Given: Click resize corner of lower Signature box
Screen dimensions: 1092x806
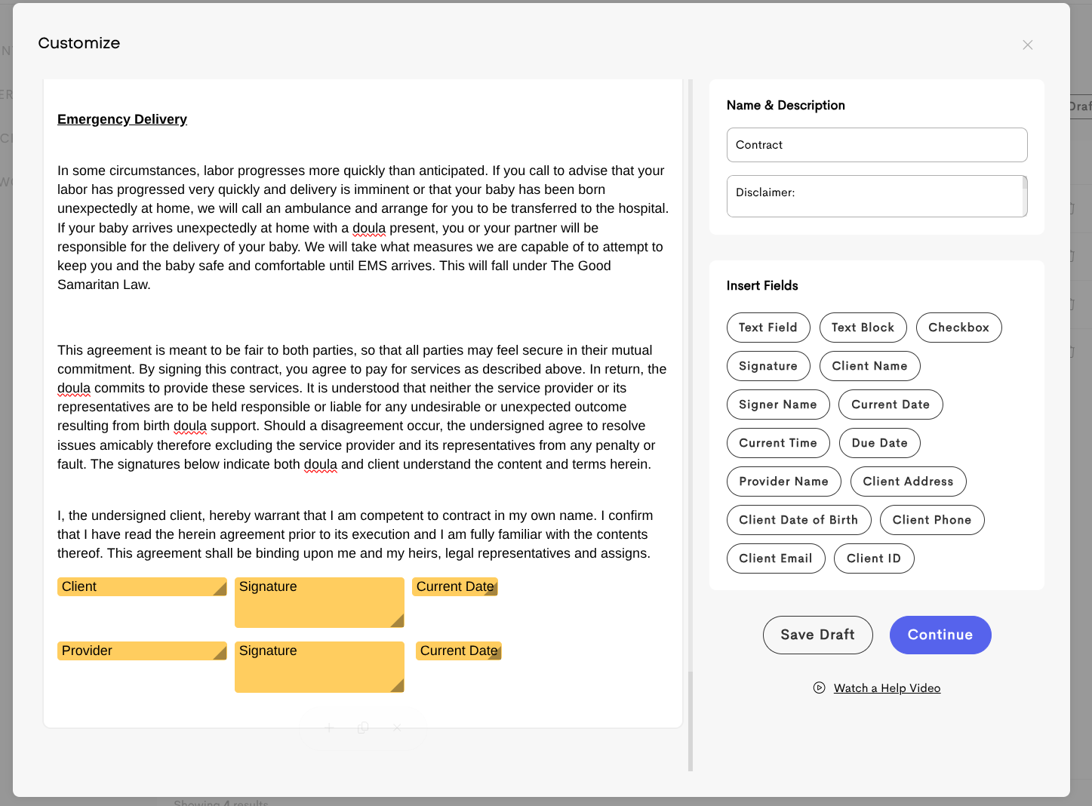Looking at the screenshot, I should coord(398,686).
